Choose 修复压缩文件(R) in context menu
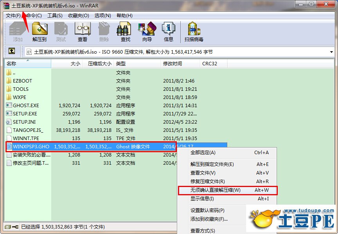Viewport: 338px width, 234px height. (x=227, y=182)
